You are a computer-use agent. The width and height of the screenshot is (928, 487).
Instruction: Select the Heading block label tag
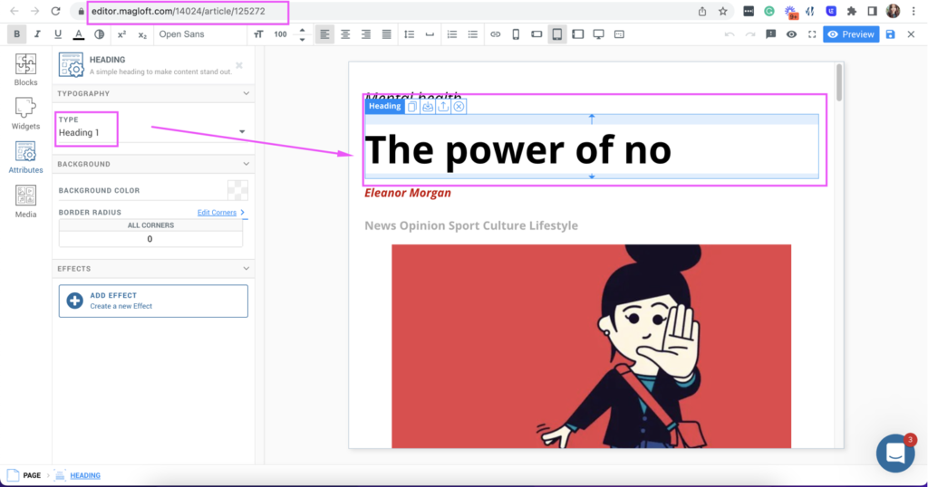384,107
